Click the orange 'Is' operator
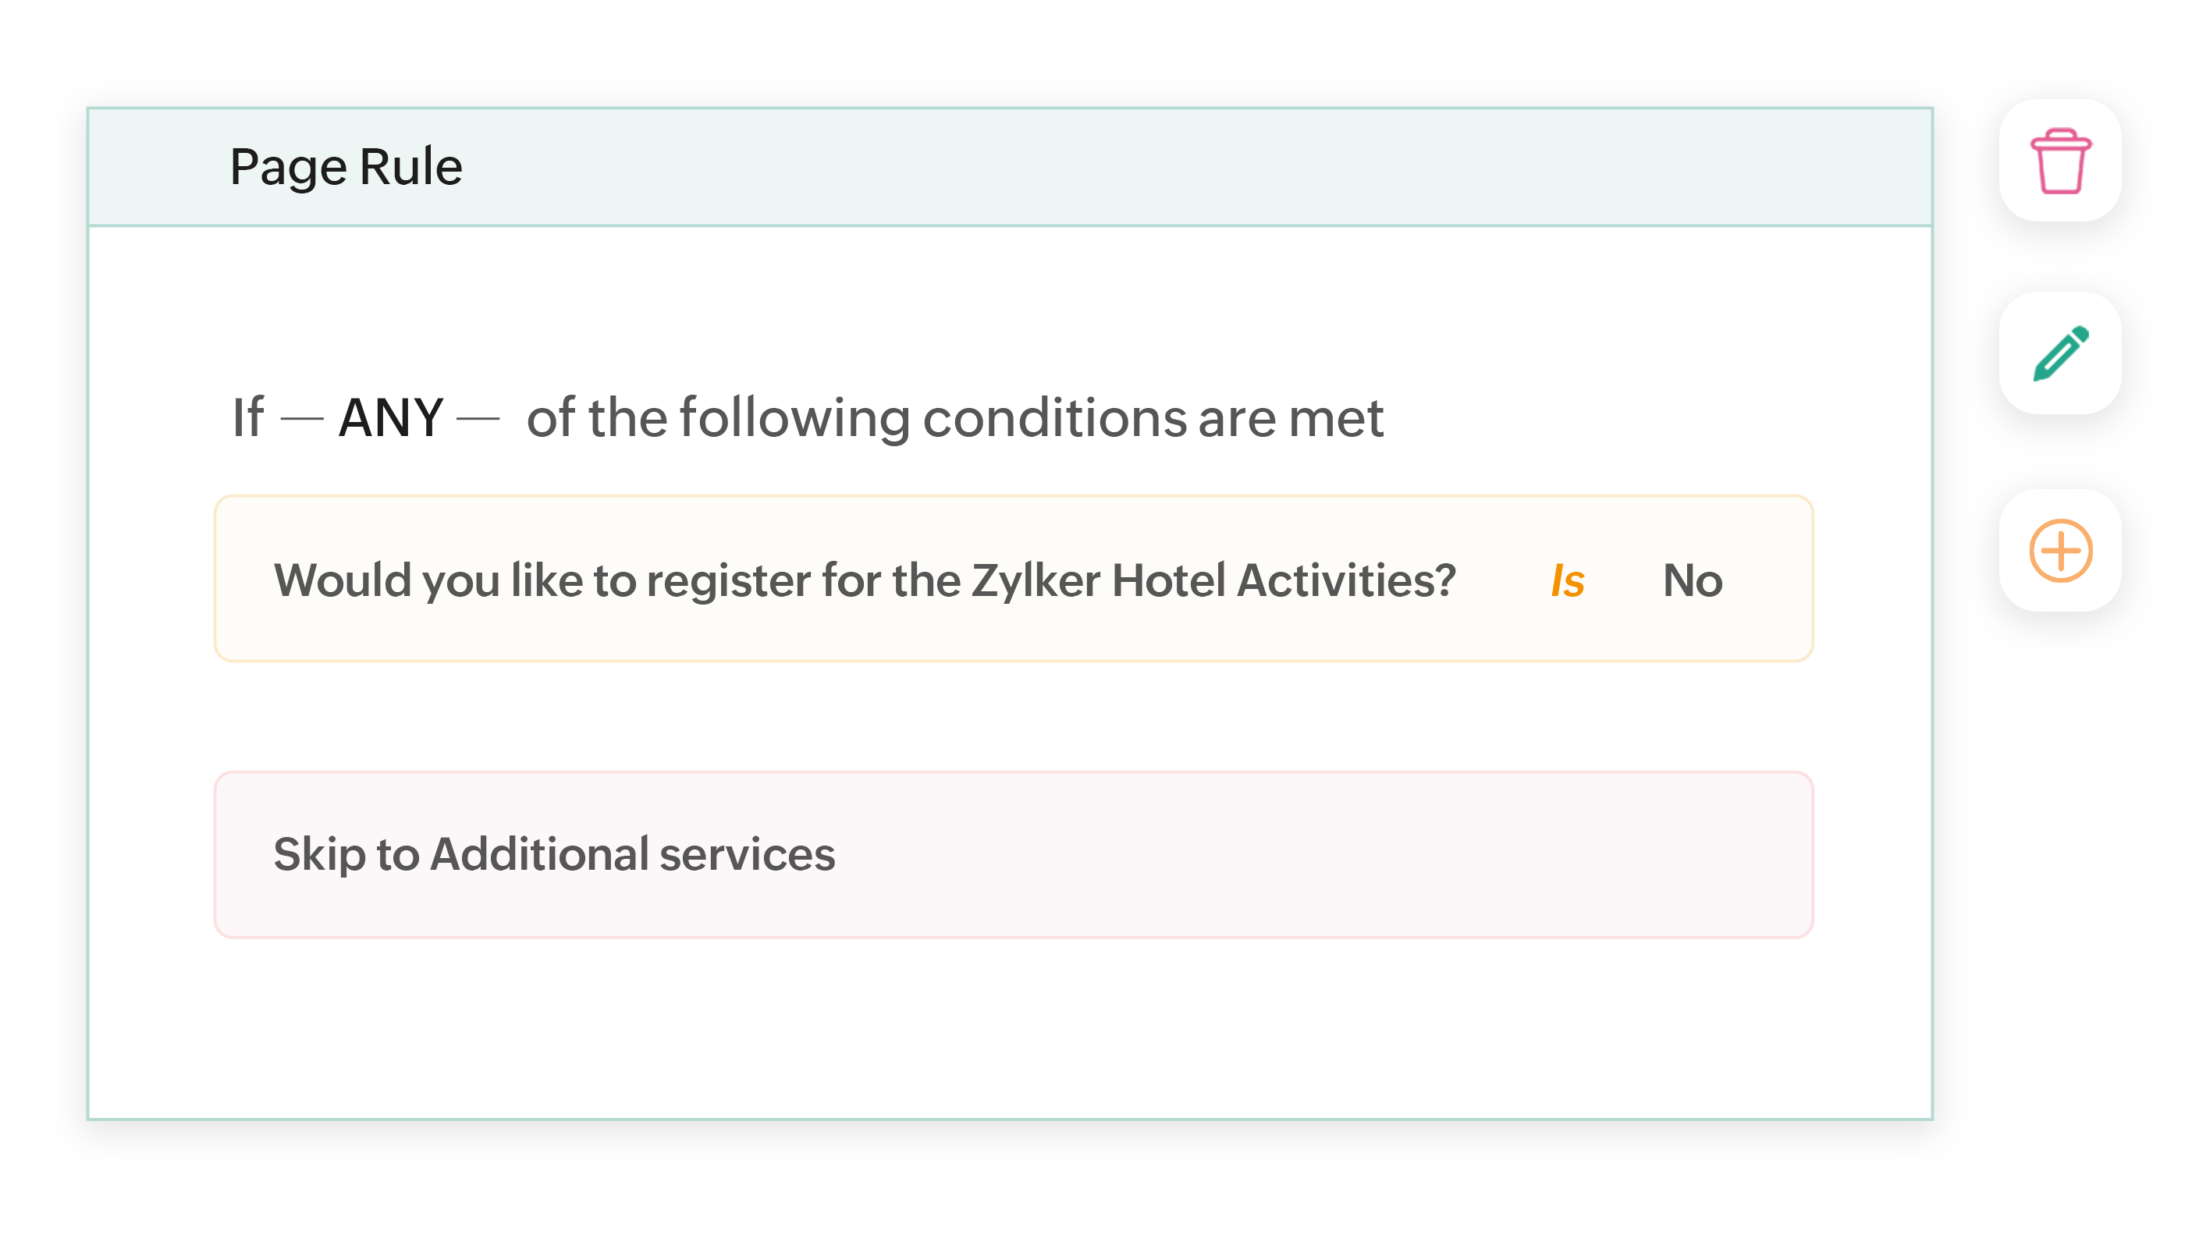 click(x=1567, y=580)
